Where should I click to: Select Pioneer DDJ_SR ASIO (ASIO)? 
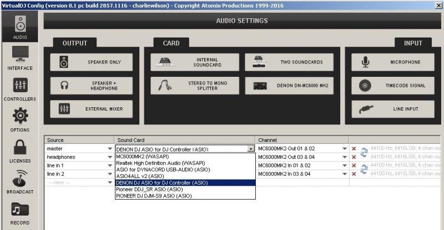click(185, 189)
